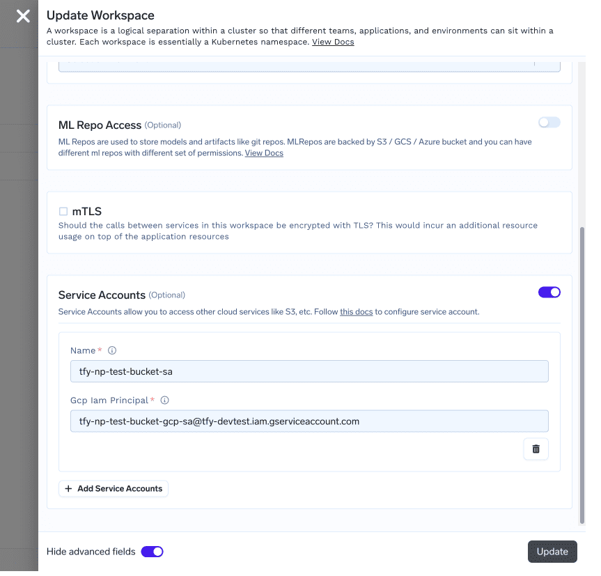Viewport: 601px width, 576px height.
Task: Check the mTLS checkbox
Action: click(x=63, y=213)
